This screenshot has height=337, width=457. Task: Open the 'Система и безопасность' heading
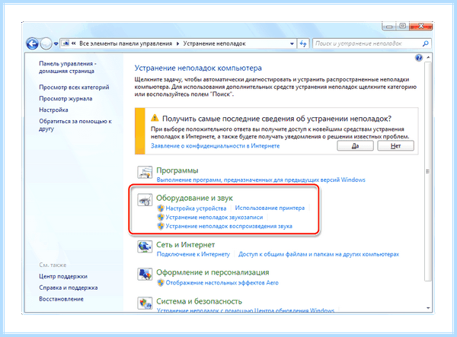199,301
